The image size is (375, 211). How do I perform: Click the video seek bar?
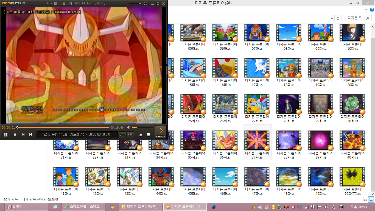[63, 127]
